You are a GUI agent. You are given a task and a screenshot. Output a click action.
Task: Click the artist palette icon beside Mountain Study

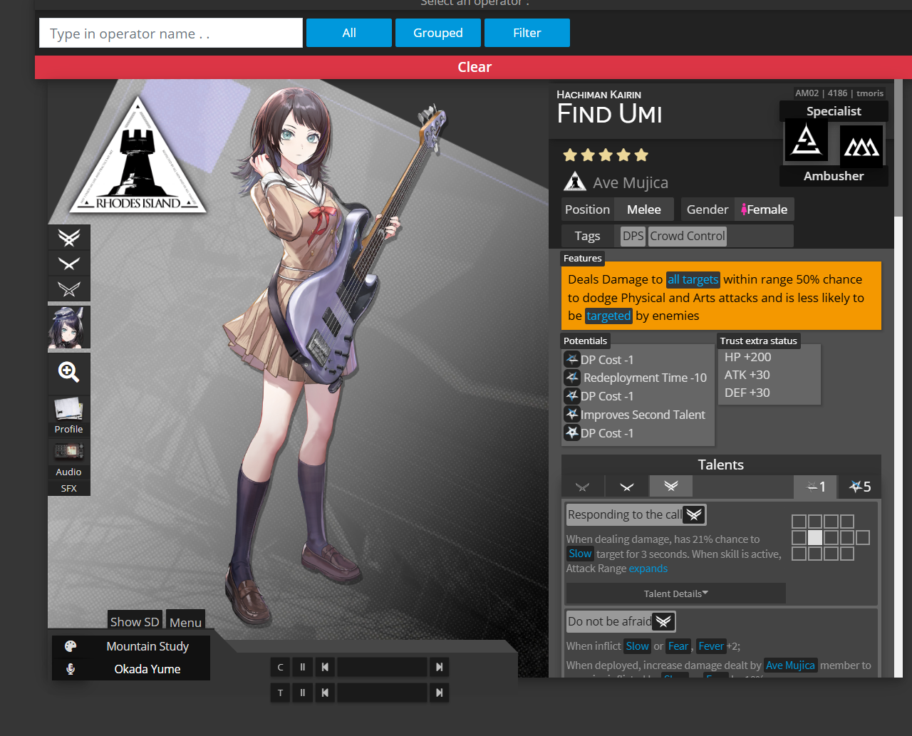71,646
